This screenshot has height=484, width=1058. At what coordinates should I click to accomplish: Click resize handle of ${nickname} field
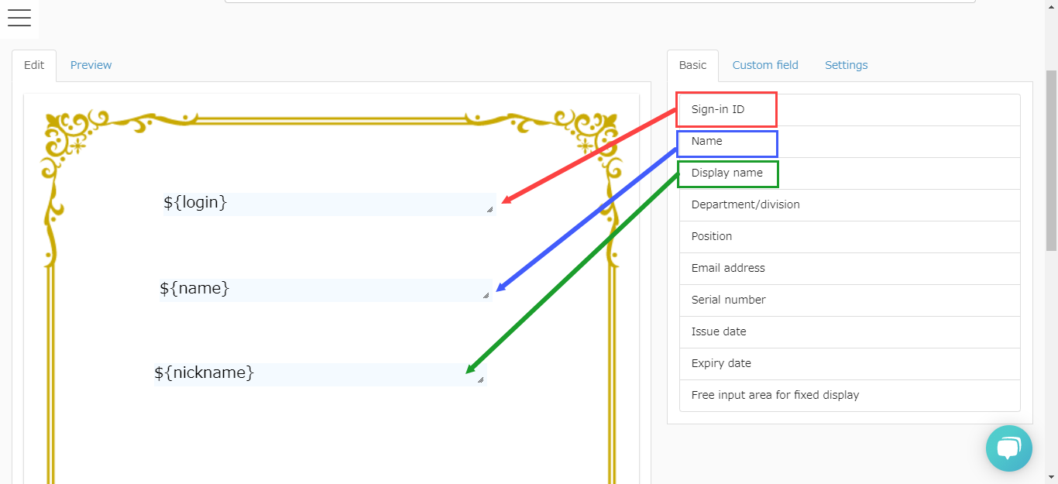(x=480, y=379)
